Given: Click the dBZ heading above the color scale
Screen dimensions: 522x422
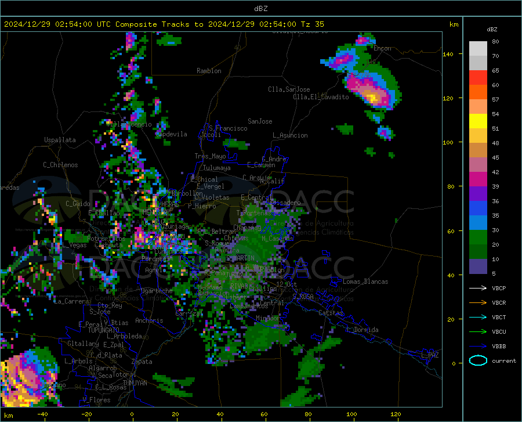Looking at the screenshot, I should pos(492,29).
